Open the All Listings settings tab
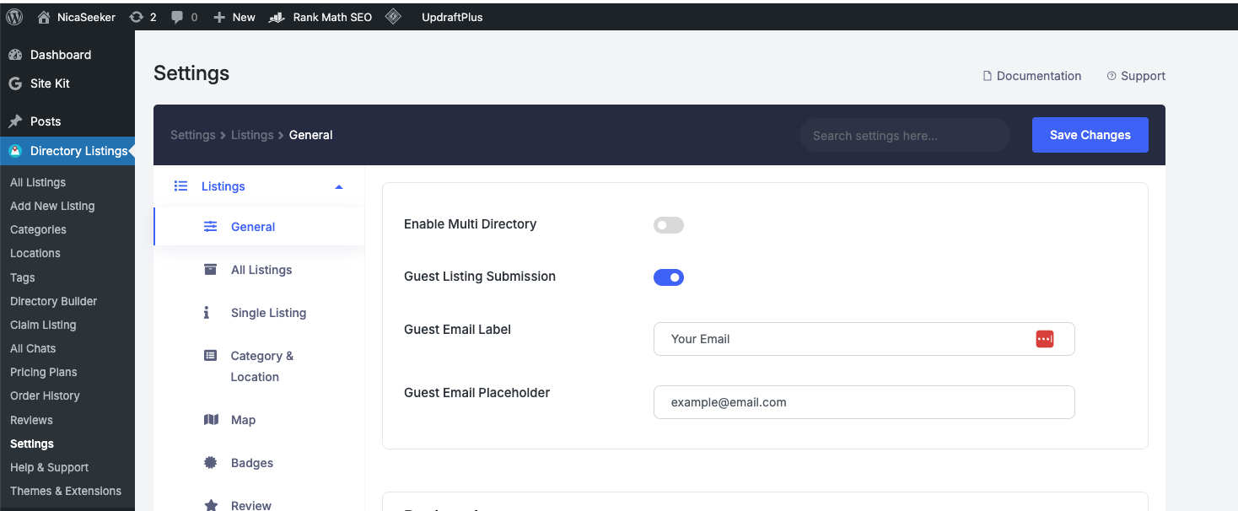1238x511 pixels. click(x=261, y=270)
